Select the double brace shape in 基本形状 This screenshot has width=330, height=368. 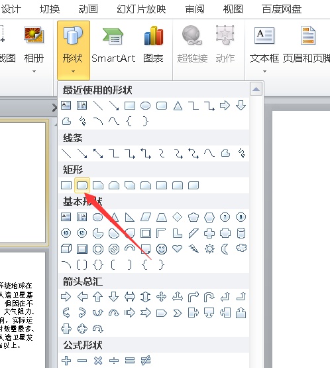(98, 265)
